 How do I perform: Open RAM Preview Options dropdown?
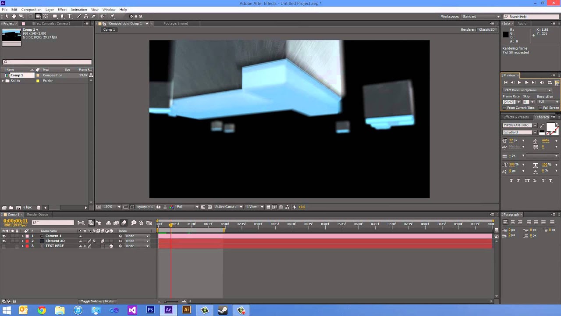point(527,90)
